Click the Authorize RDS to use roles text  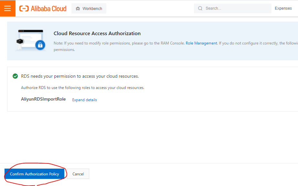[x=82, y=88]
